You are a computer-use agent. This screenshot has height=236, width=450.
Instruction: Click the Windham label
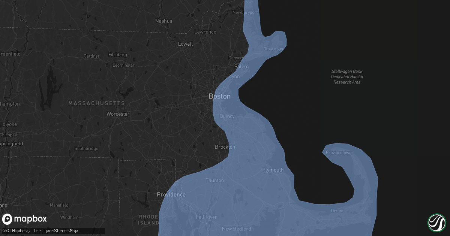69,217
